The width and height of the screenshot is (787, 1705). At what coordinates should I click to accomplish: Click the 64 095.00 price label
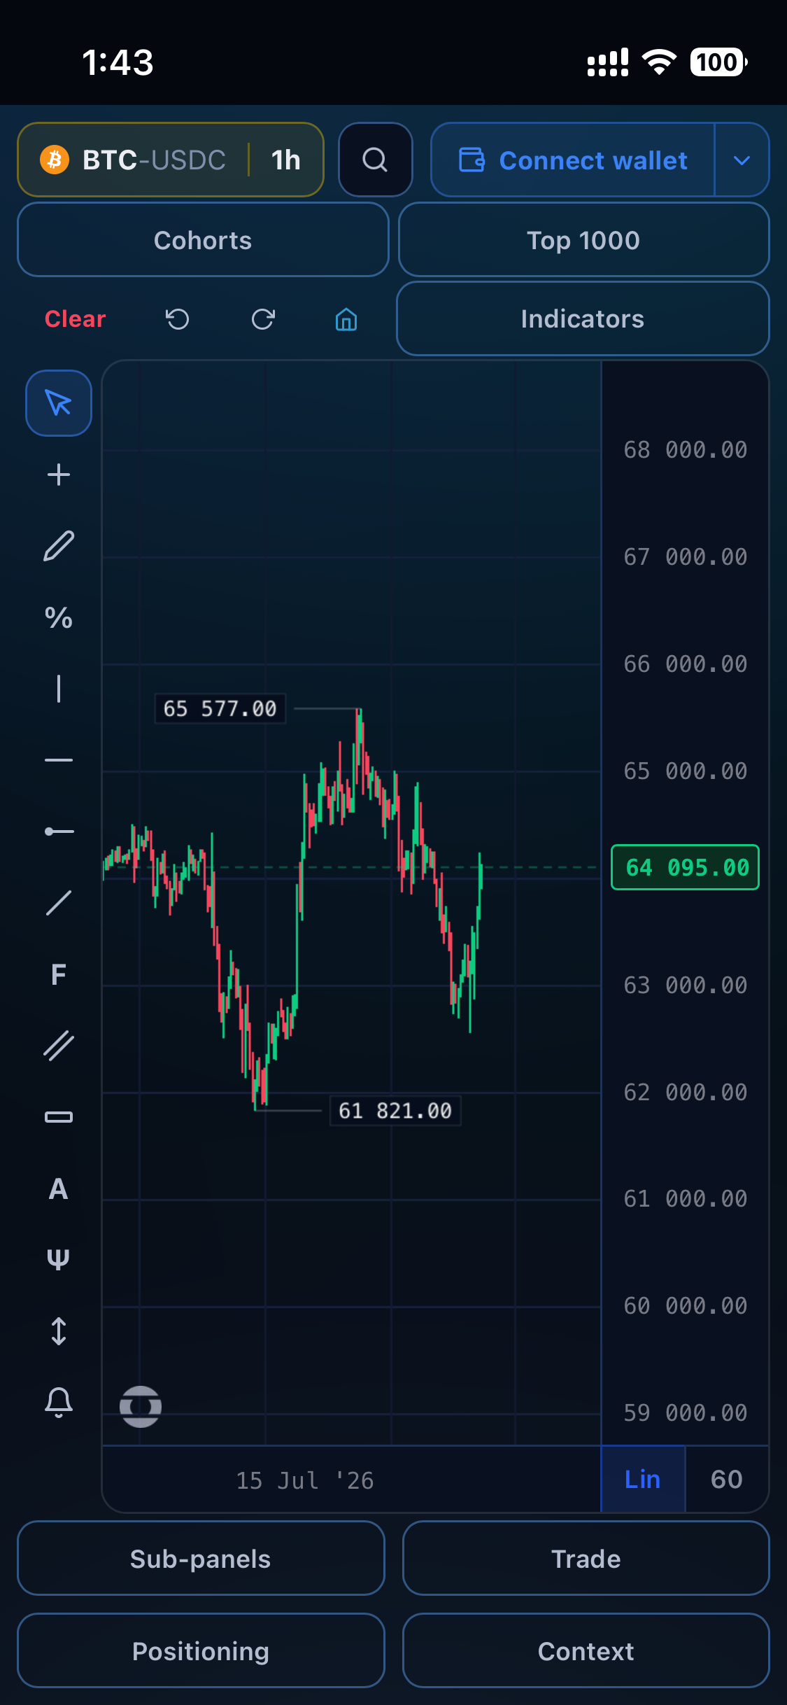pyautogui.click(x=686, y=868)
